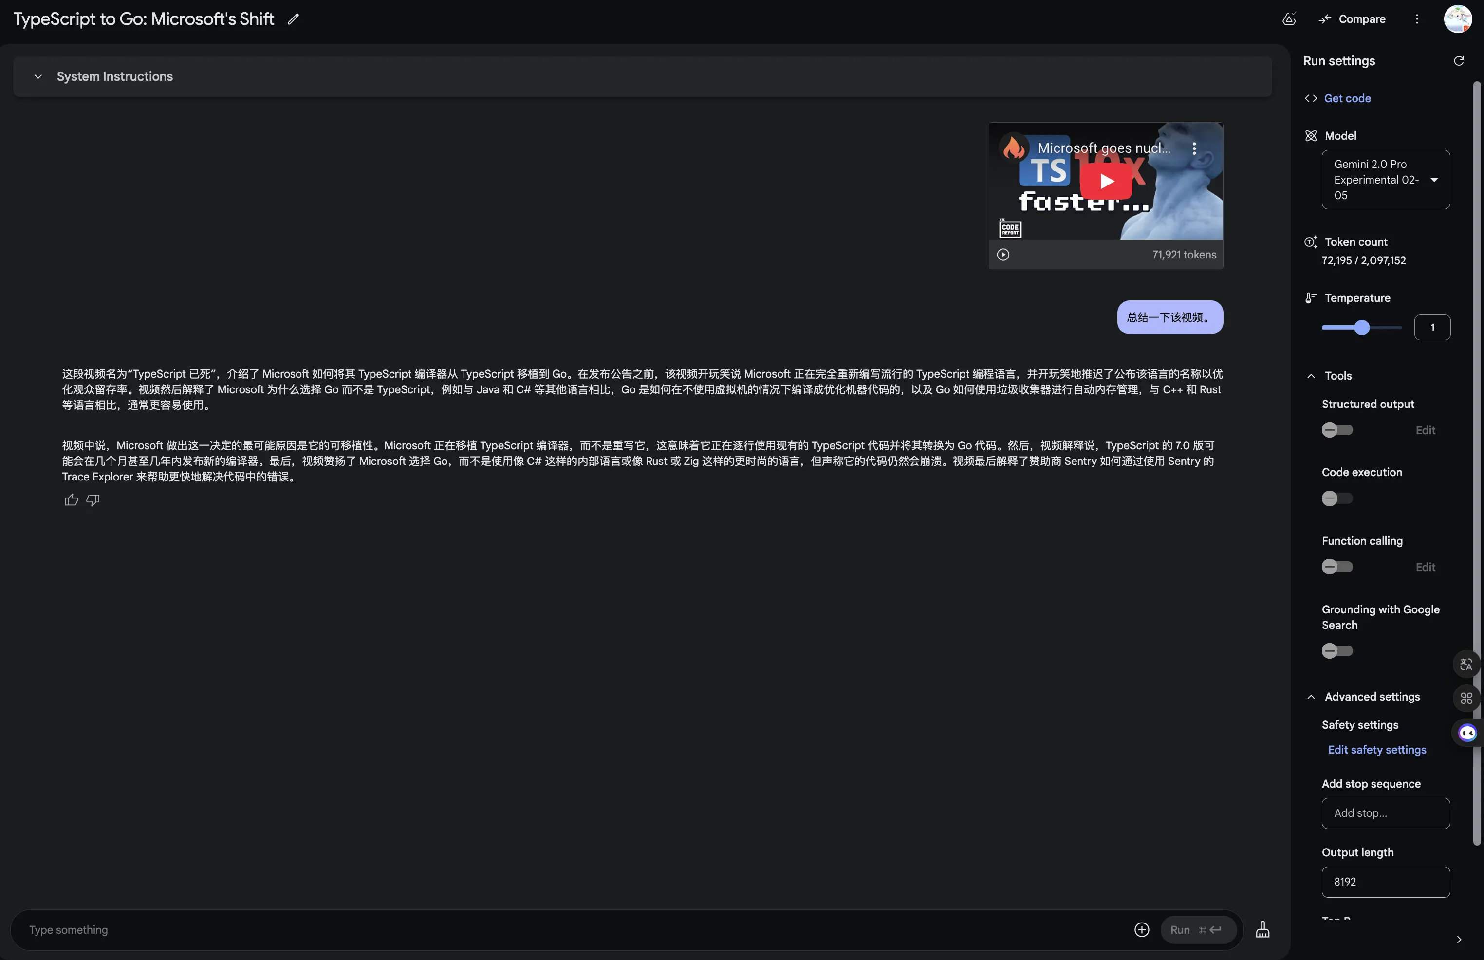Click the Get code brackets icon

tap(1310, 98)
